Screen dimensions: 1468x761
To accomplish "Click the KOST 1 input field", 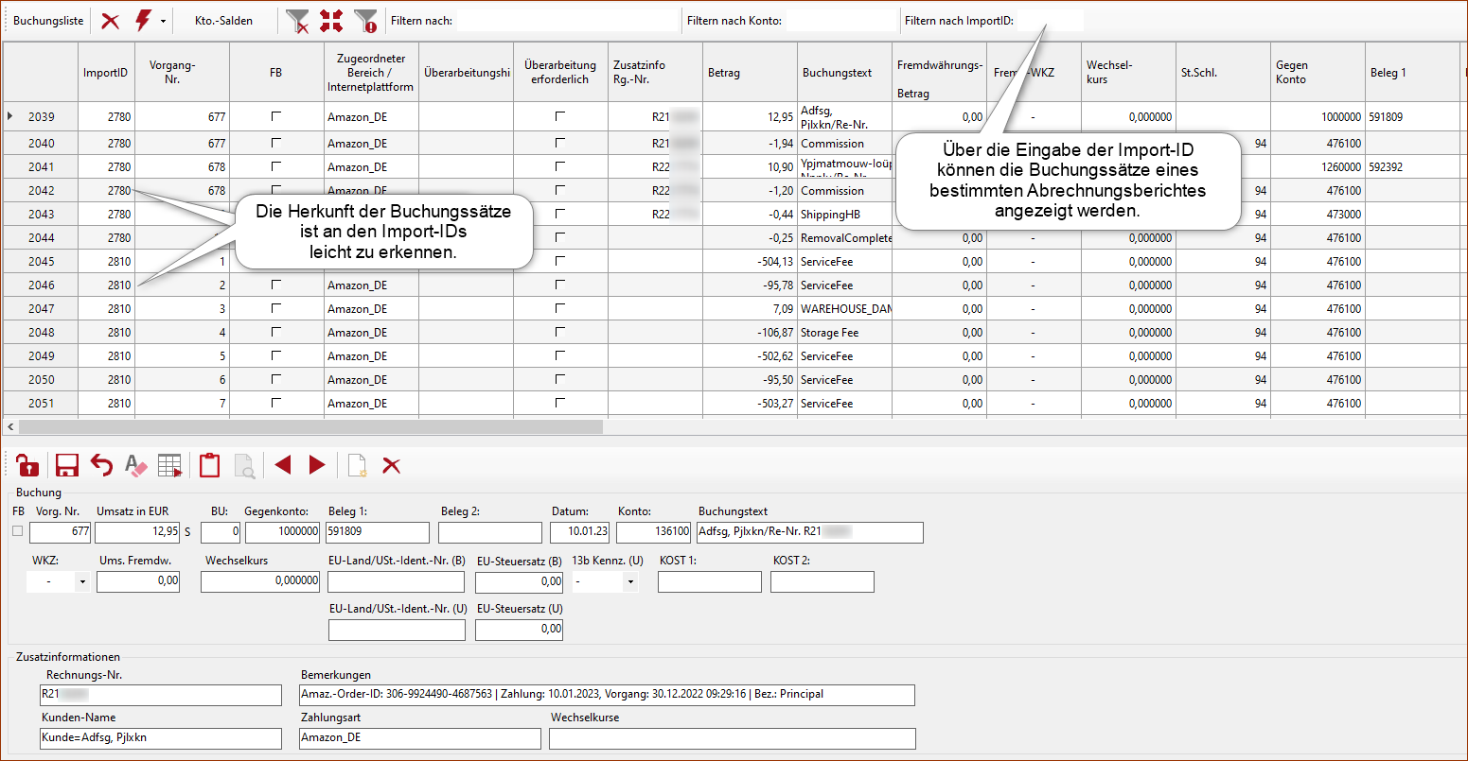I will [x=710, y=582].
